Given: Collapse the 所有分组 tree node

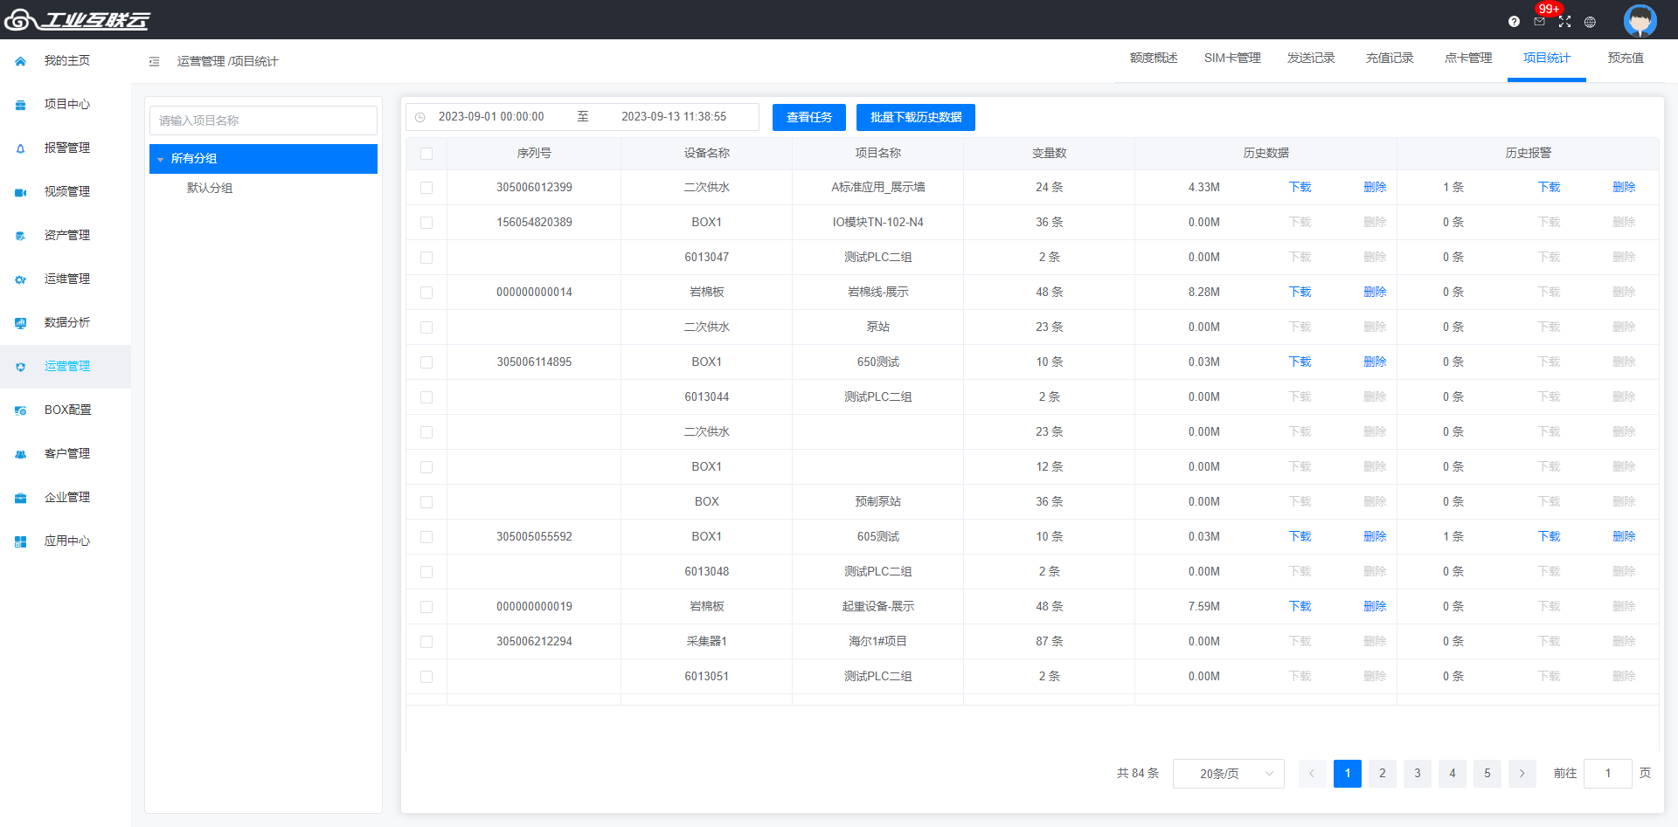Looking at the screenshot, I should [x=161, y=160].
